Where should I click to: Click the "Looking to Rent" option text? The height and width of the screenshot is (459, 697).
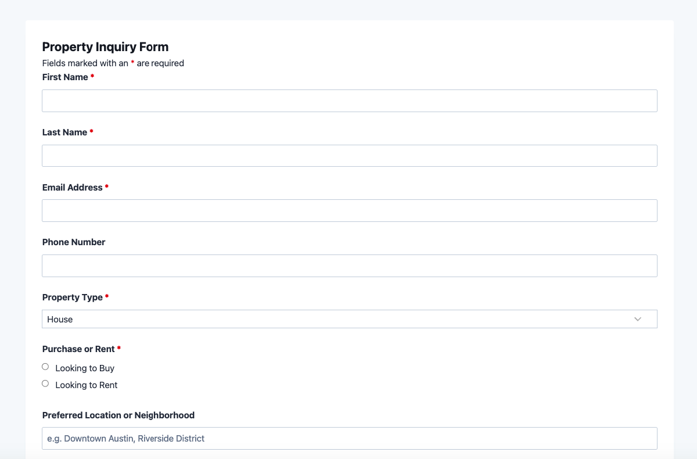[87, 385]
